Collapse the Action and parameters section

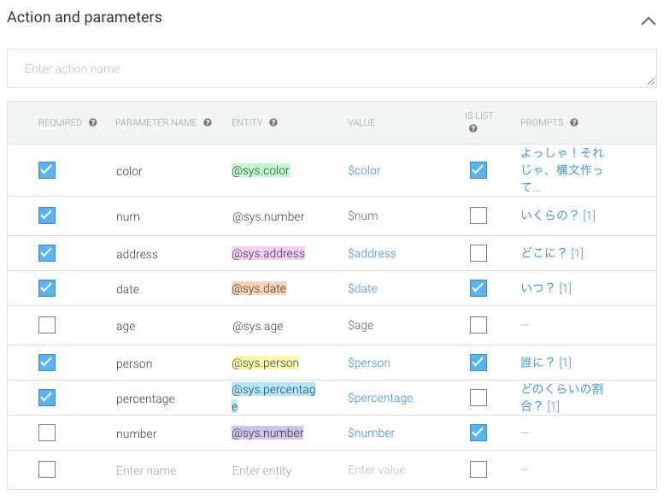648,21
